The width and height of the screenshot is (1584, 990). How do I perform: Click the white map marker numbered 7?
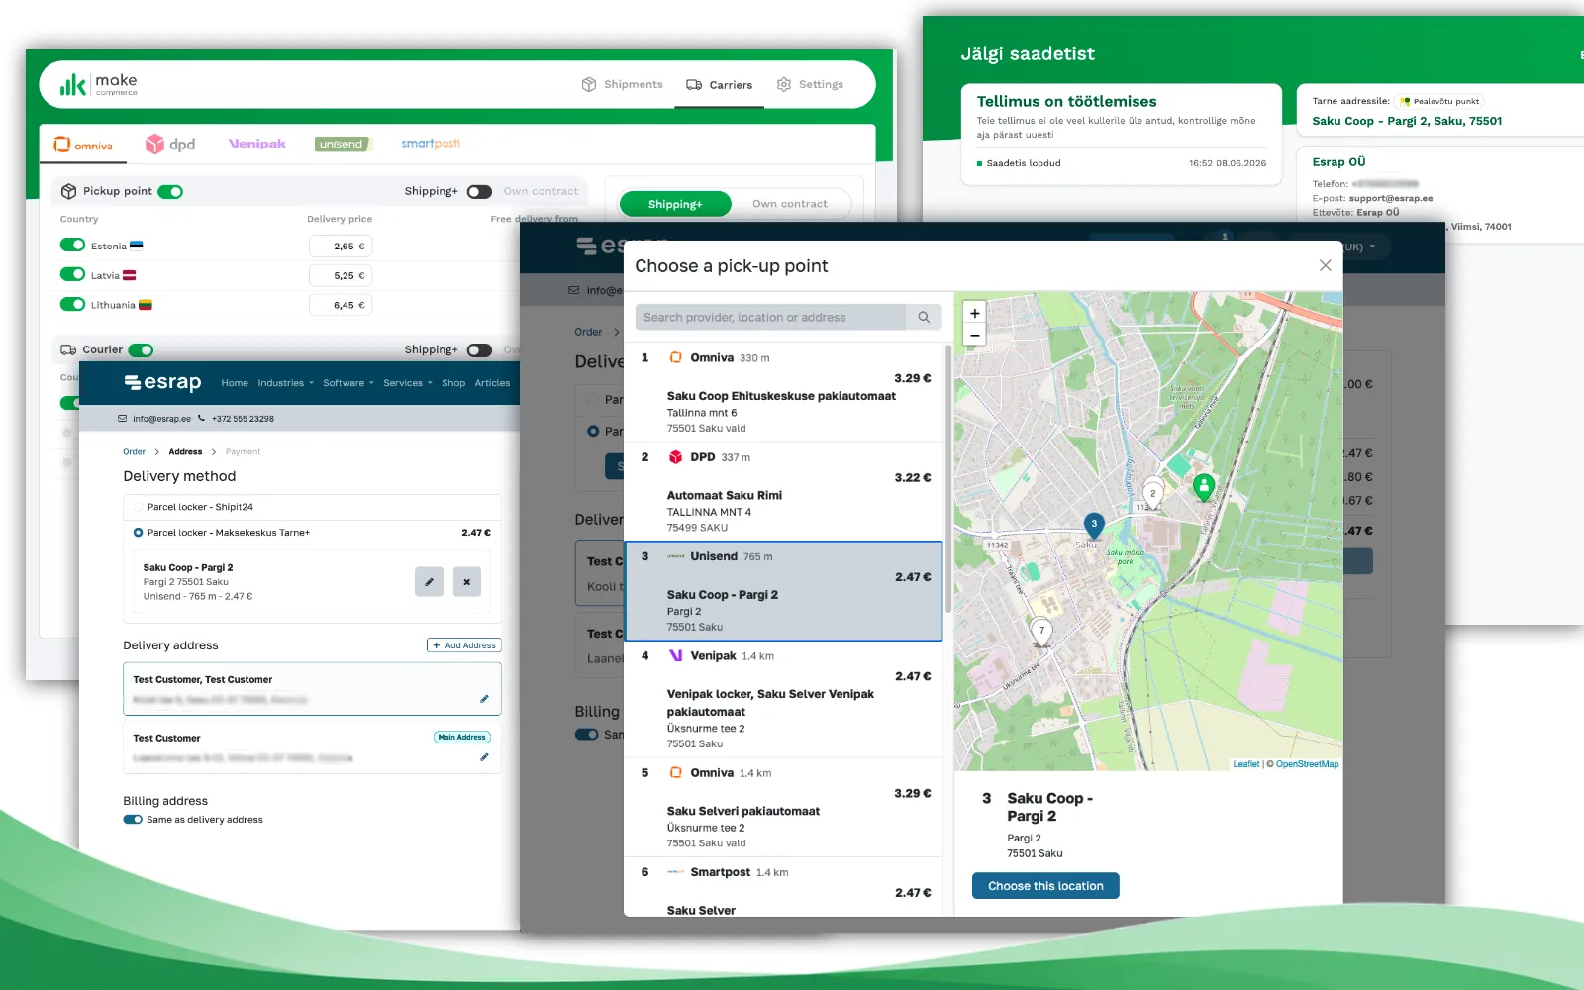point(1041,631)
